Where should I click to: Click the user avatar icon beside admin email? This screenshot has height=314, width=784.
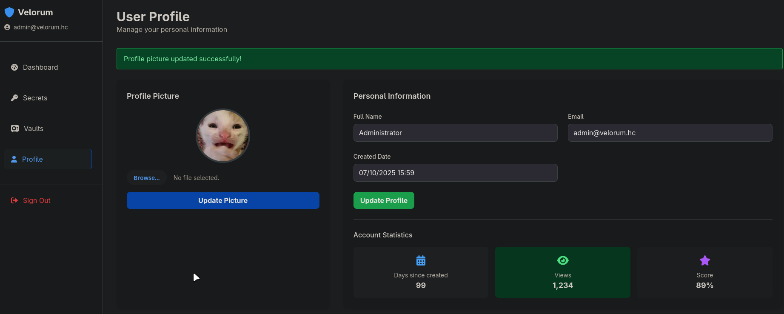pos(7,27)
